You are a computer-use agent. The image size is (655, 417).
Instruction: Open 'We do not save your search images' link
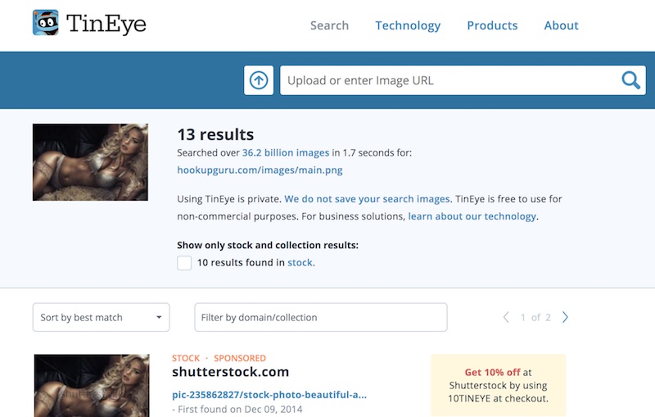coord(367,199)
